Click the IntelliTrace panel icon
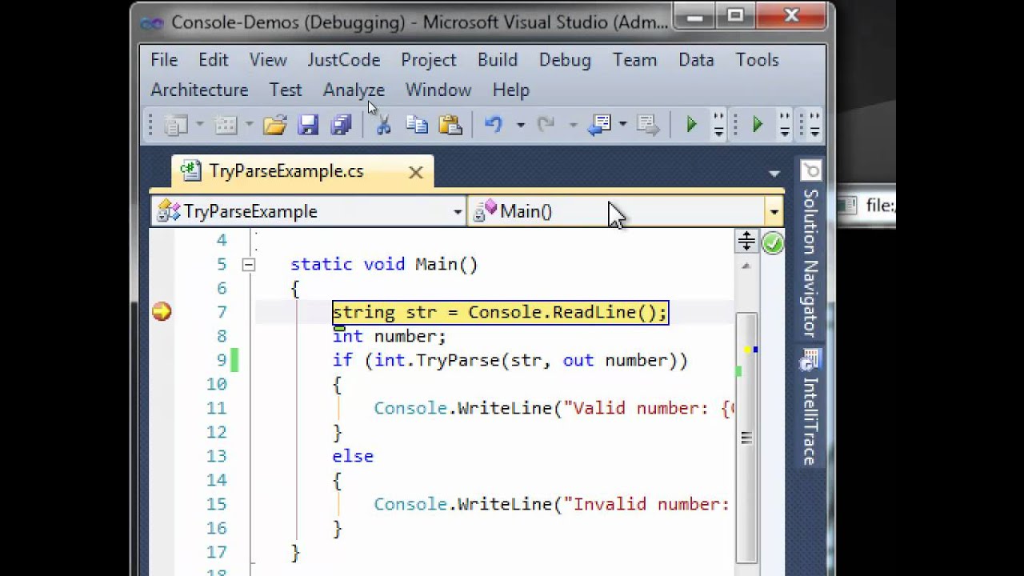Image resolution: width=1024 pixels, height=576 pixels. click(810, 361)
